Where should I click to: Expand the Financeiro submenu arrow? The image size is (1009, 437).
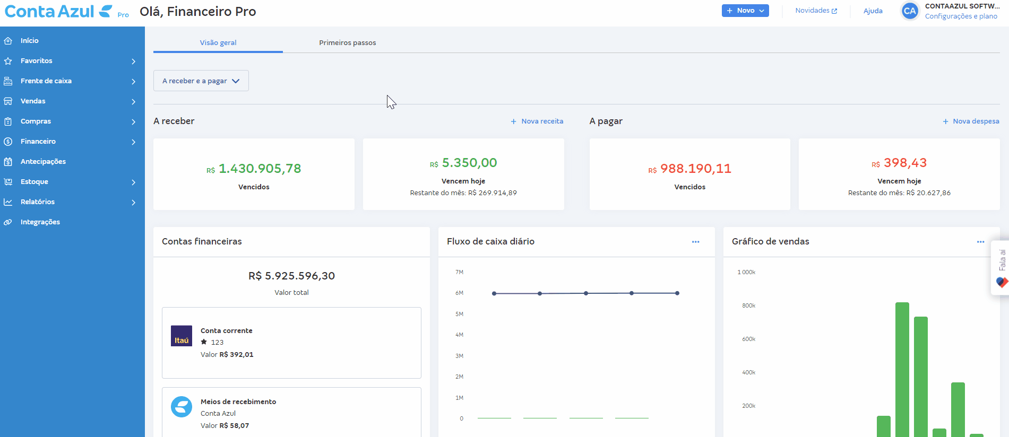coord(133,142)
